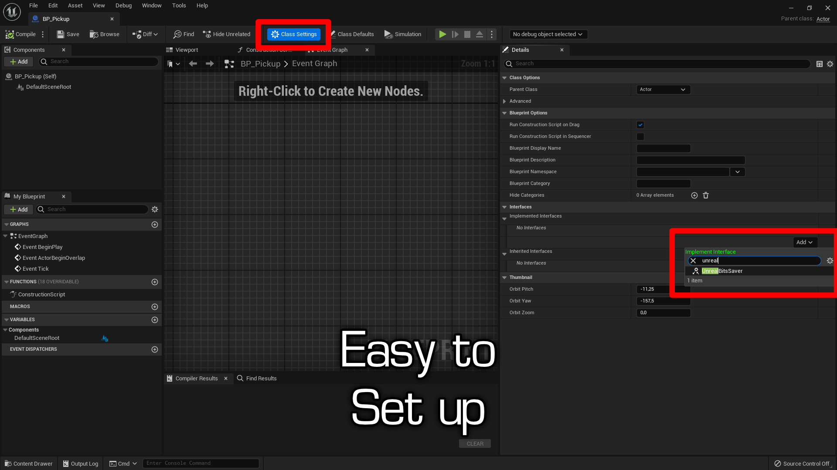Viewport: 837px width, 470px height.
Task: Toggle Hide Unrelated nodes
Action: [x=227, y=34]
